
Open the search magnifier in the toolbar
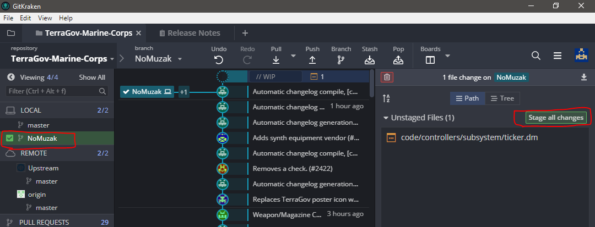(x=536, y=56)
